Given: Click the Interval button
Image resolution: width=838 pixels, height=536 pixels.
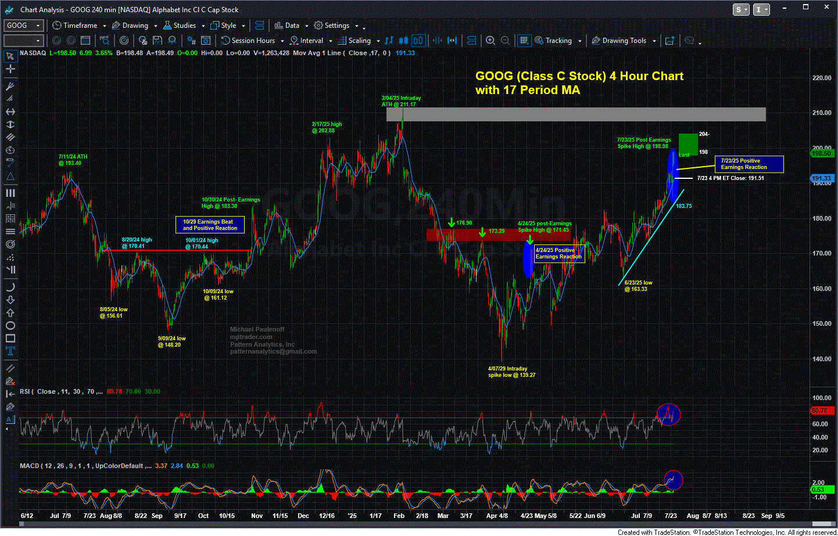Looking at the screenshot, I should pyautogui.click(x=307, y=41).
